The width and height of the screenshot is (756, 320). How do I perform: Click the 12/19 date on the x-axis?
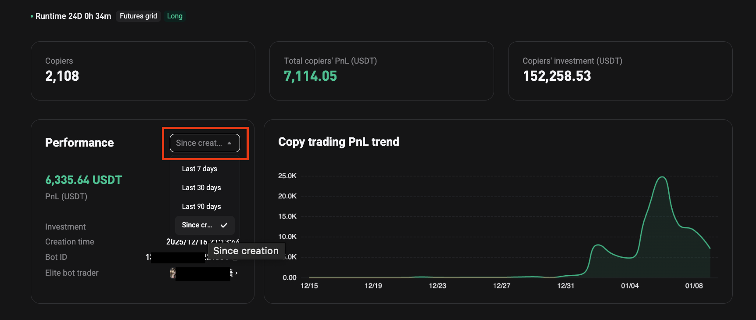click(x=373, y=286)
